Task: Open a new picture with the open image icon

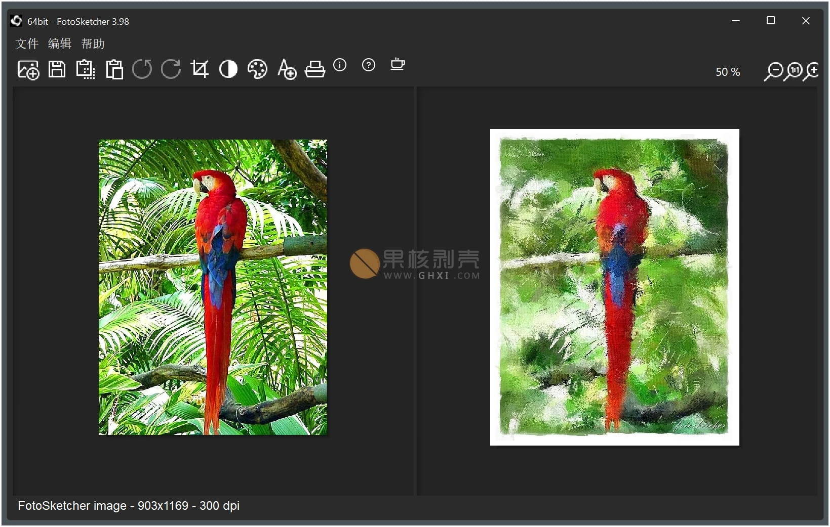Action: coord(28,70)
